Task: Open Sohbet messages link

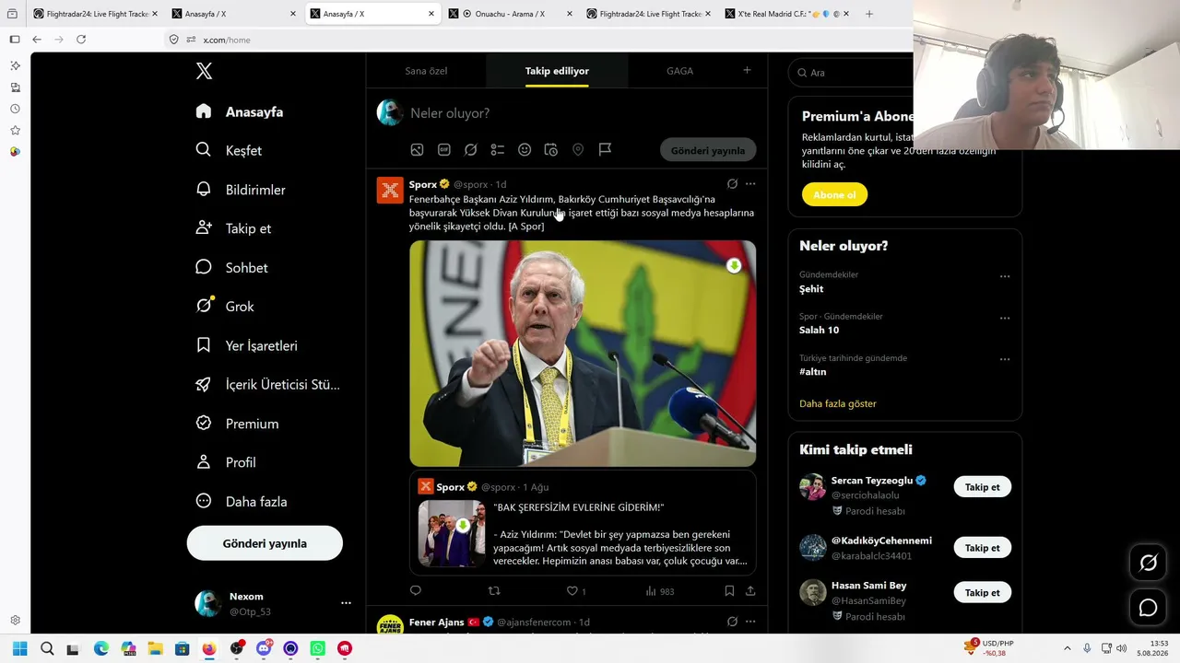Action: 232,268
